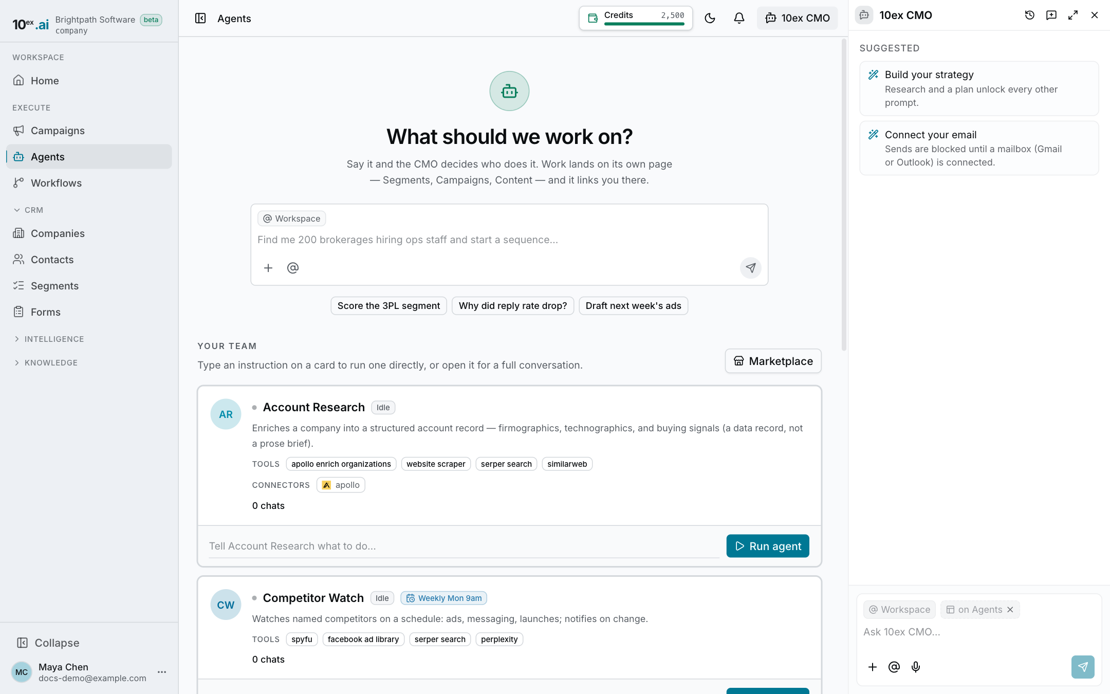Expand the 10ex CMO panel to full size
Screen dimensions: 1110x694
(1073, 15)
